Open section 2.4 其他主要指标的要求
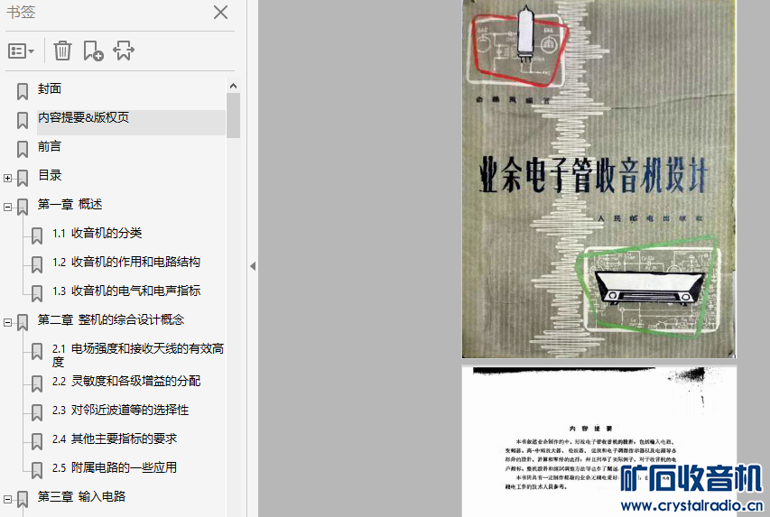Viewport: 770px width, 517px height. 115,439
